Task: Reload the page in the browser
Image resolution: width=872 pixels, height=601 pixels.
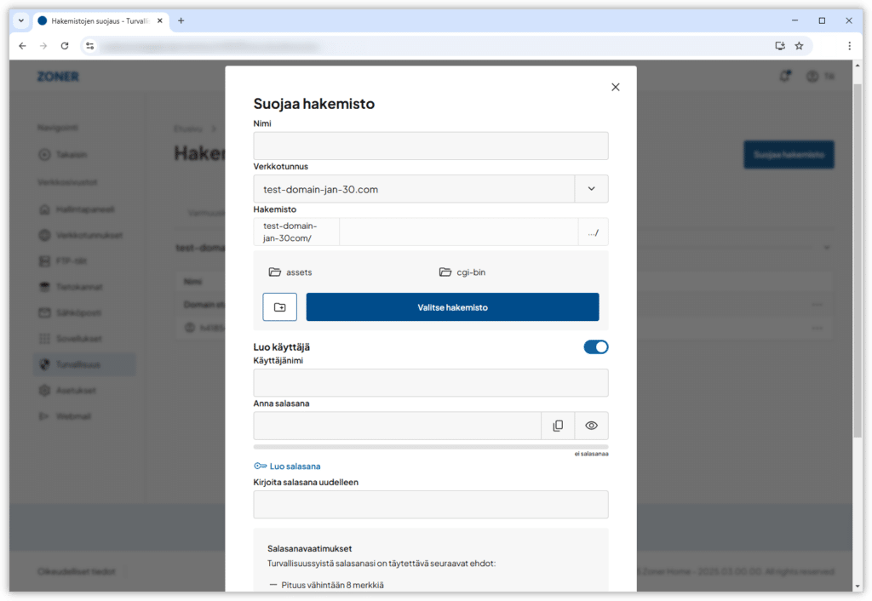Action: coord(65,46)
